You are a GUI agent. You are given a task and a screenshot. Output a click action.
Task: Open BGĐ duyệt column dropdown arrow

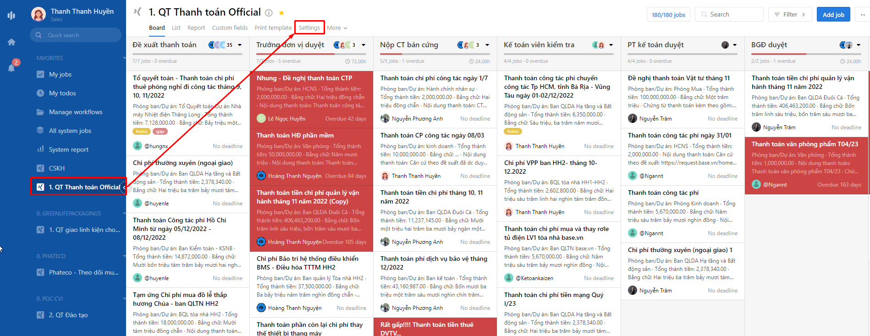[859, 45]
